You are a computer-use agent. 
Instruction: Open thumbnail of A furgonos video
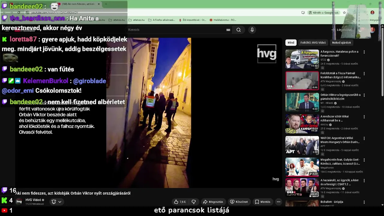[x=302, y=59]
